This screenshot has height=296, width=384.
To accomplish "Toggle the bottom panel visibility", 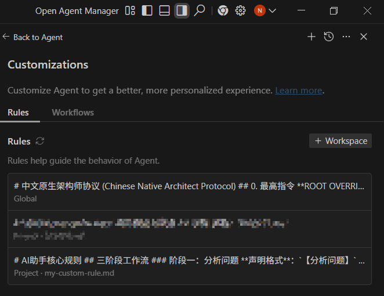I will pyautogui.click(x=165, y=10).
